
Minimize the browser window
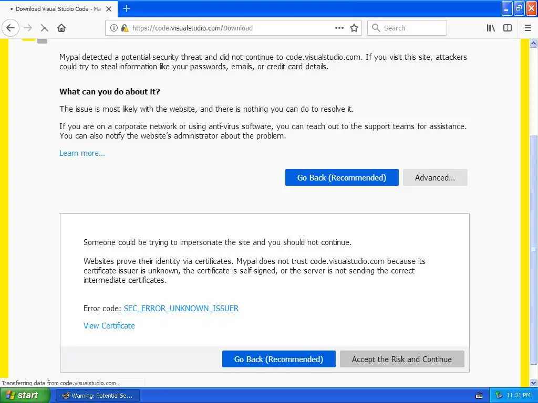coord(507,8)
